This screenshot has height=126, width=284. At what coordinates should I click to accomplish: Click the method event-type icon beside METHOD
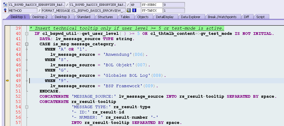tap(5, 10)
